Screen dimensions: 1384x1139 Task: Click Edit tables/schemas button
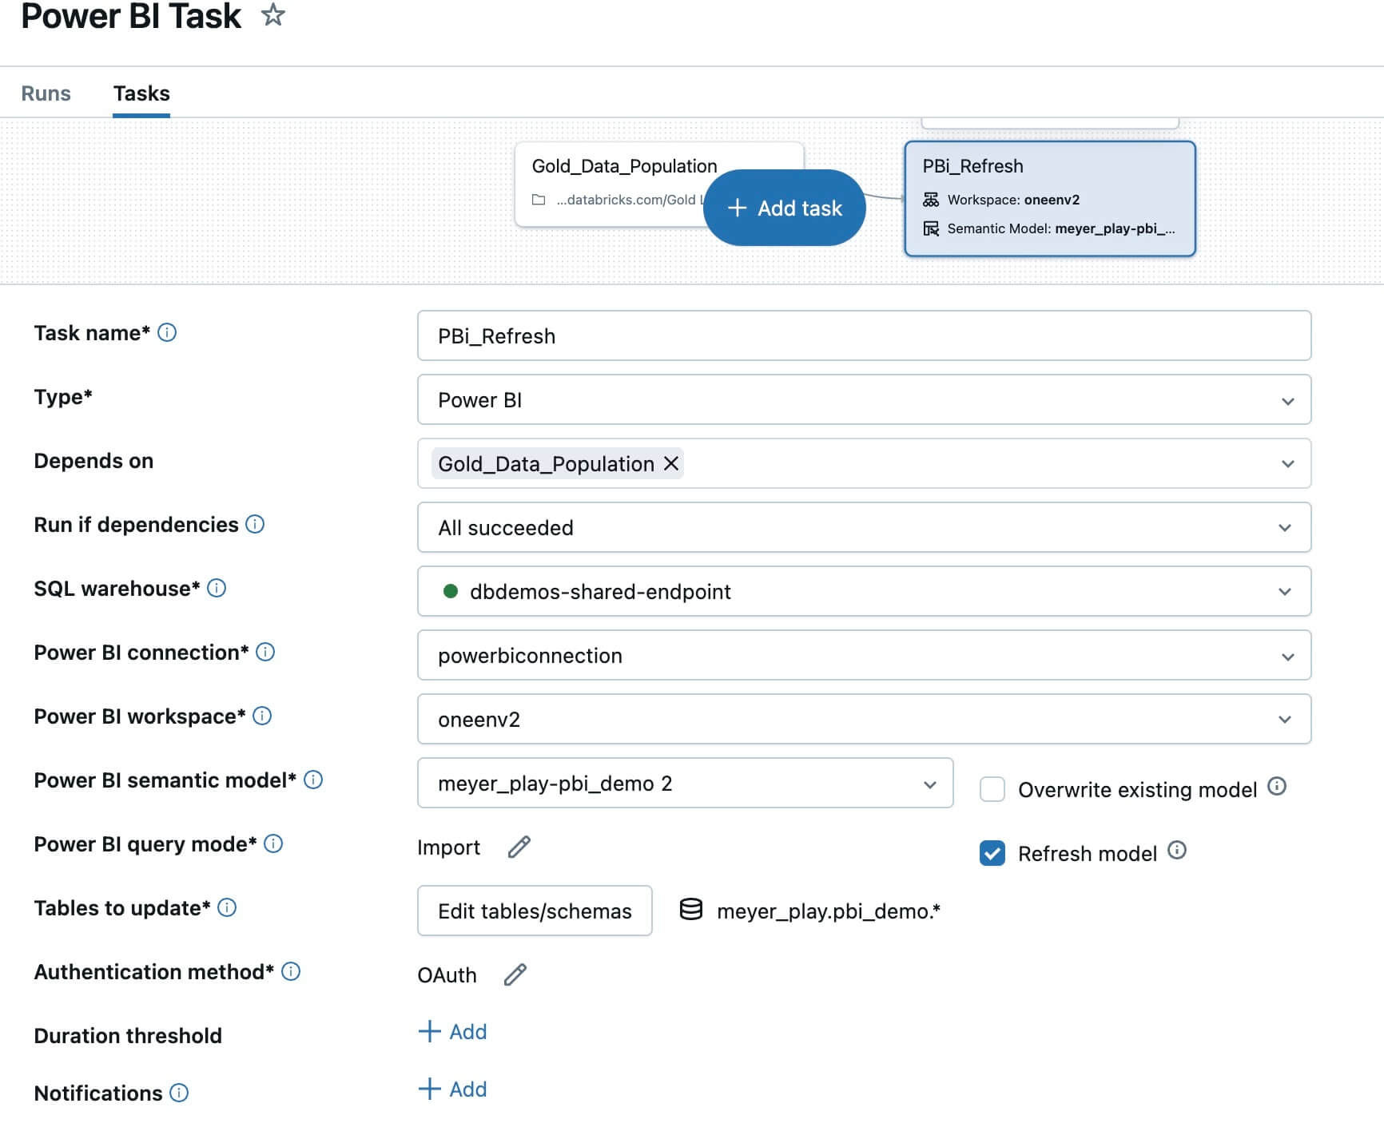(535, 911)
